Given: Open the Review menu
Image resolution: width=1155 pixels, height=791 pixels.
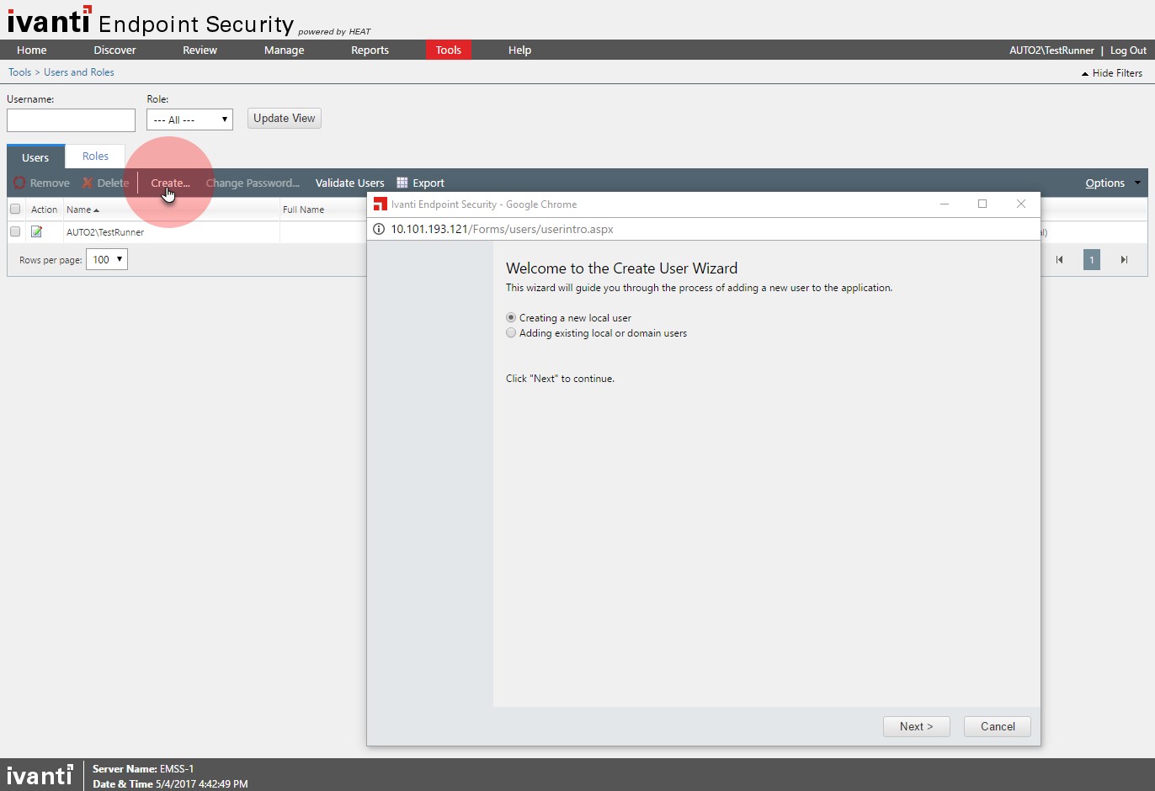Looking at the screenshot, I should [x=200, y=50].
